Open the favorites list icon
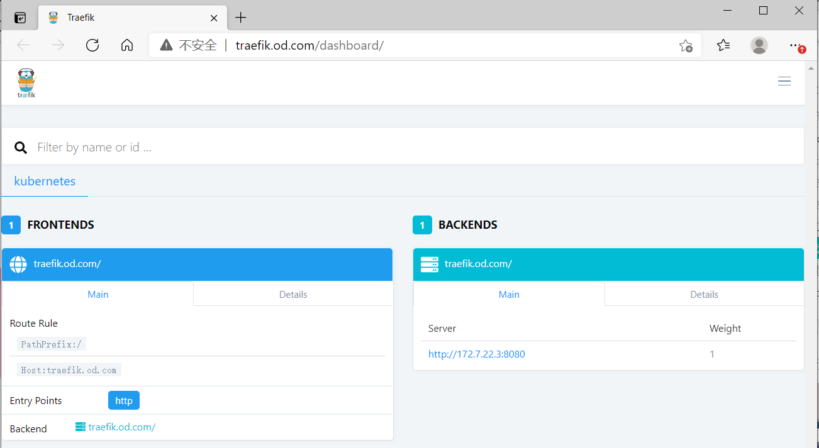819x448 pixels. 723,45
